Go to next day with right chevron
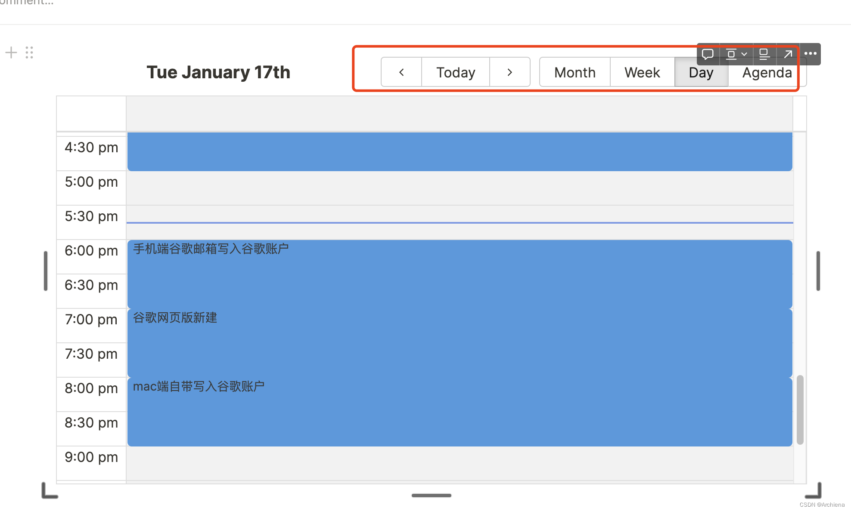The height and width of the screenshot is (511, 851). tap(509, 72)
